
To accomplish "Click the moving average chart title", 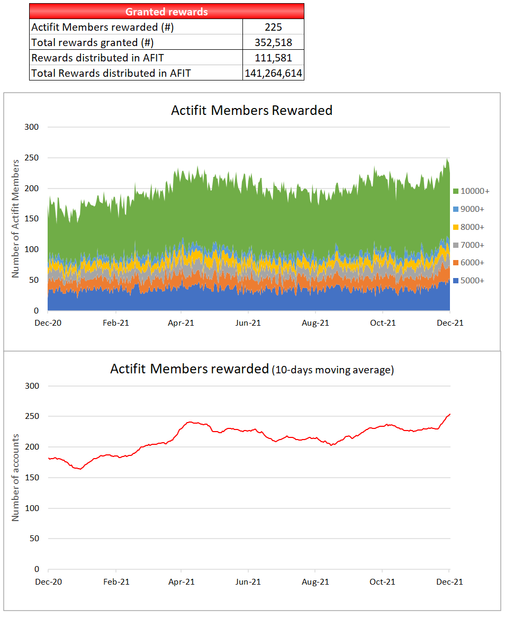I will click(252, 369).
